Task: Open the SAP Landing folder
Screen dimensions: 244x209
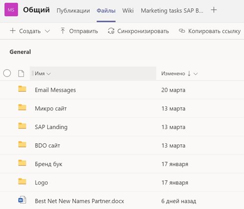Action: pos(51,127)
